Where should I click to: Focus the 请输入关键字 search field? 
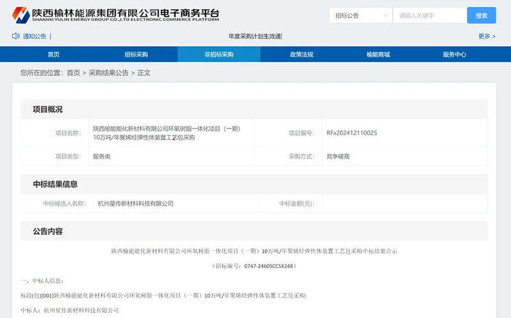click(x=430, y=15)
